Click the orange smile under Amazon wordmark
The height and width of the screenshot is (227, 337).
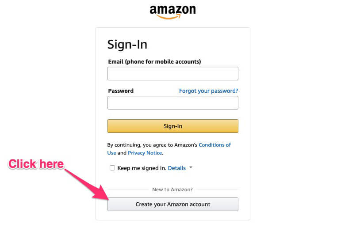(x=168, y=17)
